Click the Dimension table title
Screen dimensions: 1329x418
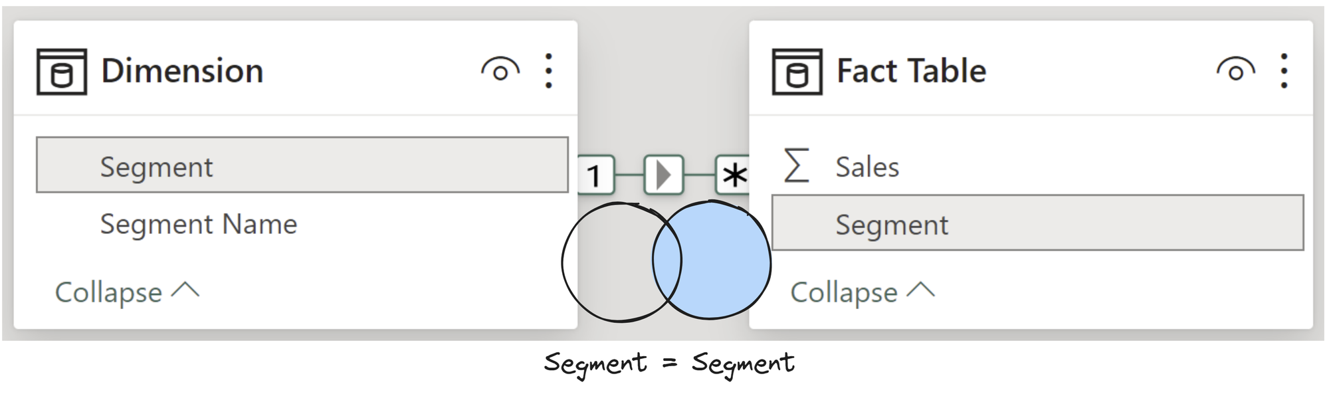click(182, 71)
